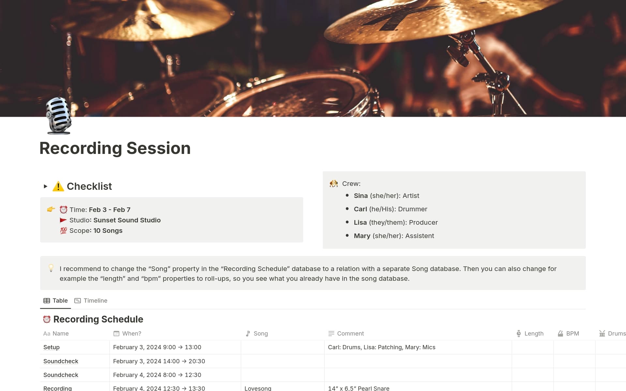The height and width of the screenshot is (391, 626).
Task: Click the Soundcheck February 3 date cell
Action: 159,361
